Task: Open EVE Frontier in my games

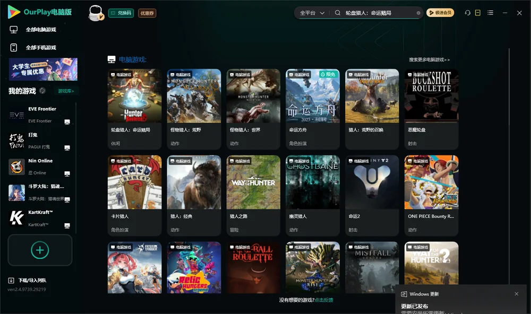Action: (x=40, y=115)
